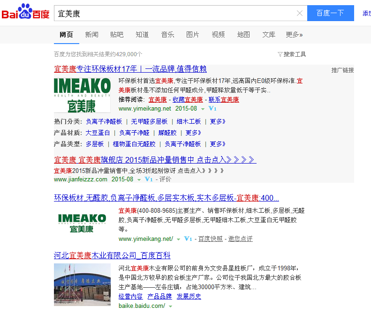Viewport: 371px width, 314px height.
Task: Expand the 更多» tab menu
Action: click(294, 35)
